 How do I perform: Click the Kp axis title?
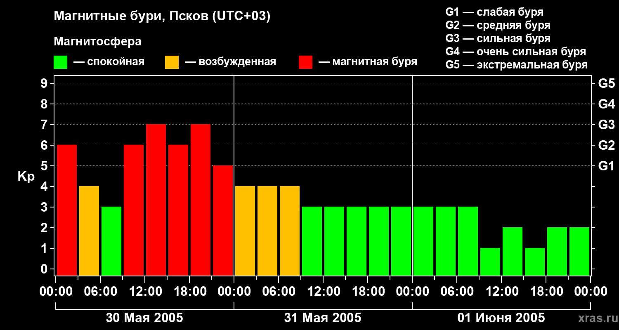tap(26, 177)
